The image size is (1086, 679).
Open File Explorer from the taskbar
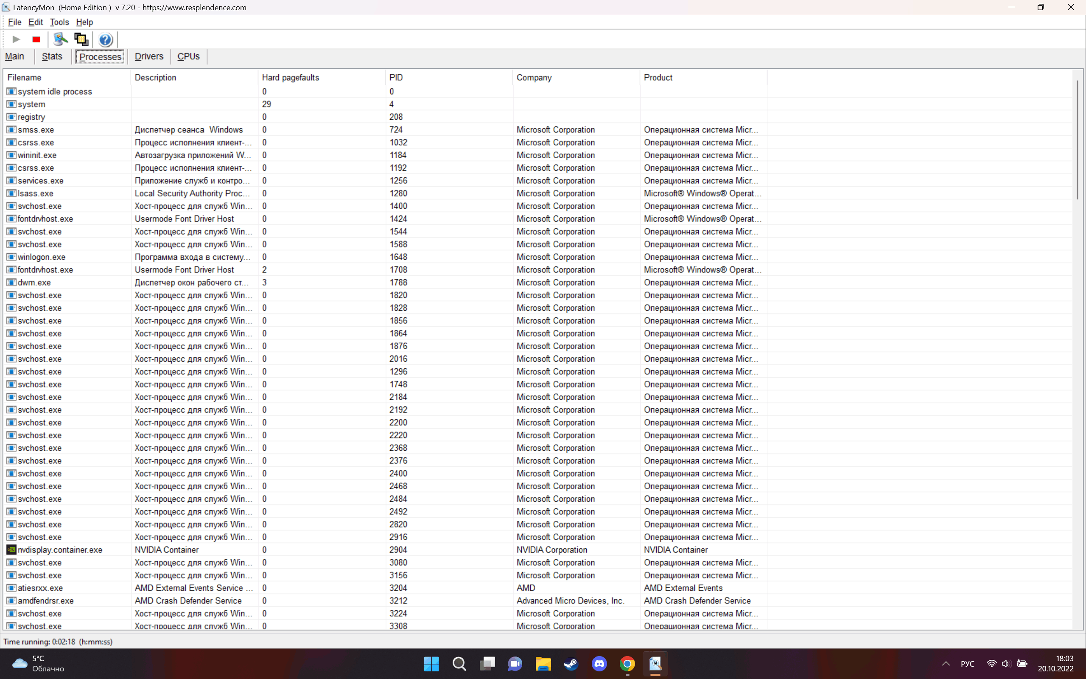coord(543,664)
